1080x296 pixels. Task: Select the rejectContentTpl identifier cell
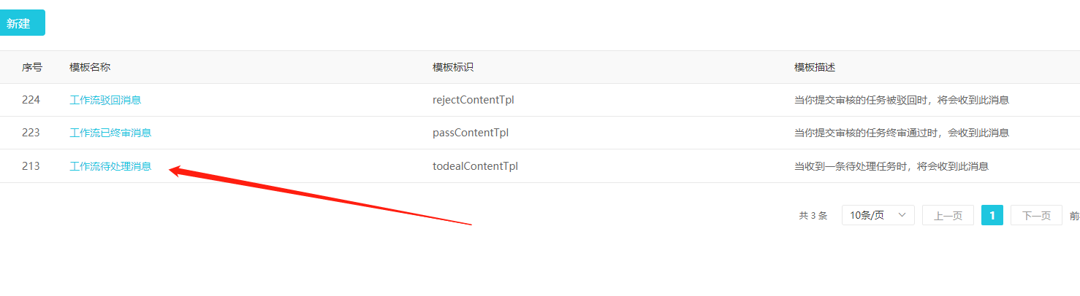tap(474, 100)
